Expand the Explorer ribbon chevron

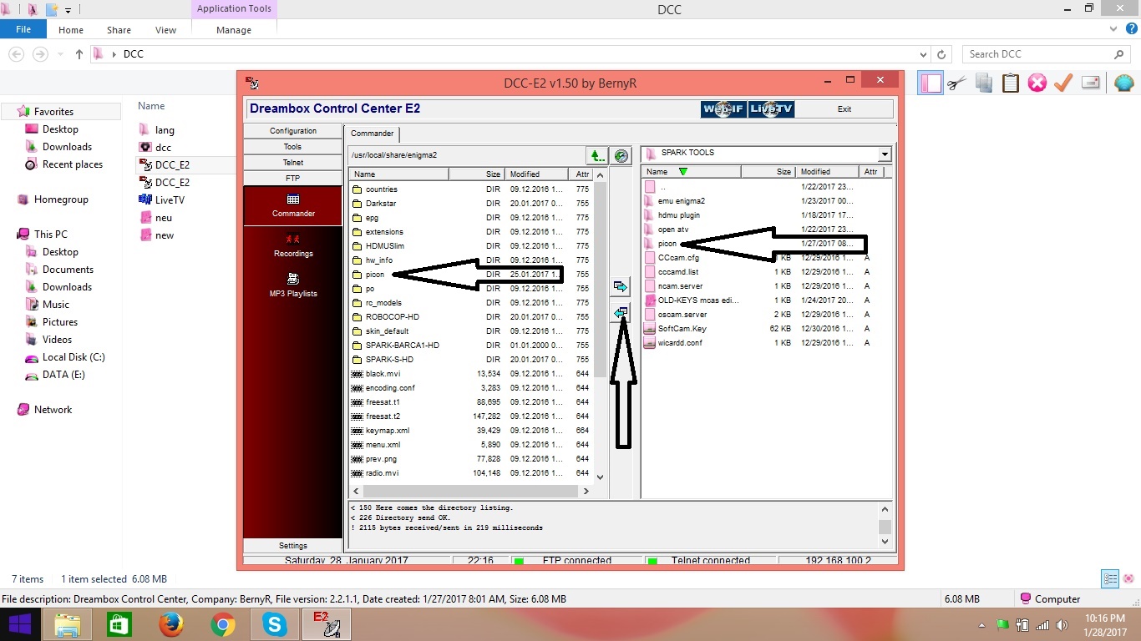[x=1113, y=28]
